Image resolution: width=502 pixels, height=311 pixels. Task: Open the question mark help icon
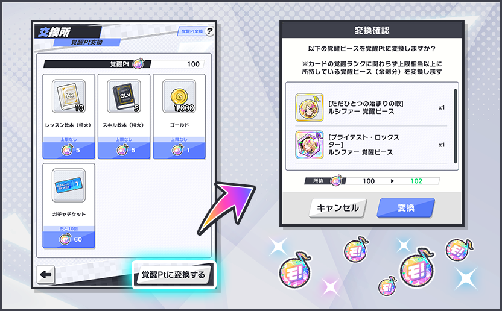[209, 31]
